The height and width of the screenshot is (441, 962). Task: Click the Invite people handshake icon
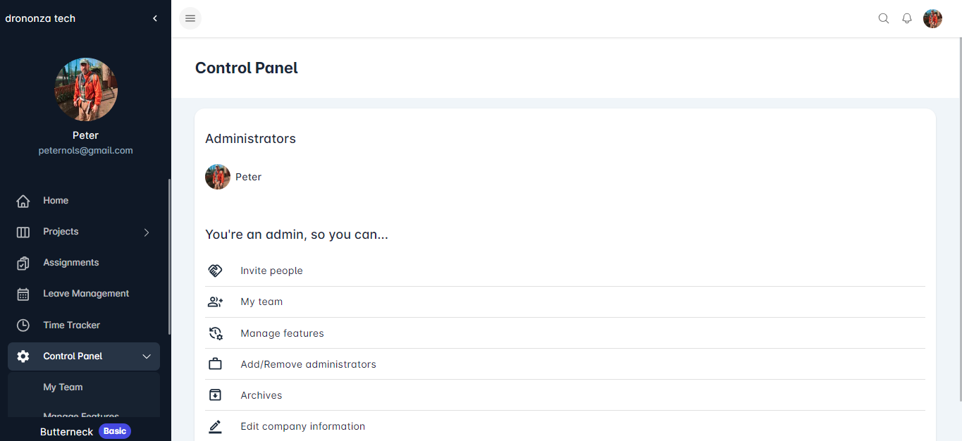pyautogui.click(x=215, y=271)
